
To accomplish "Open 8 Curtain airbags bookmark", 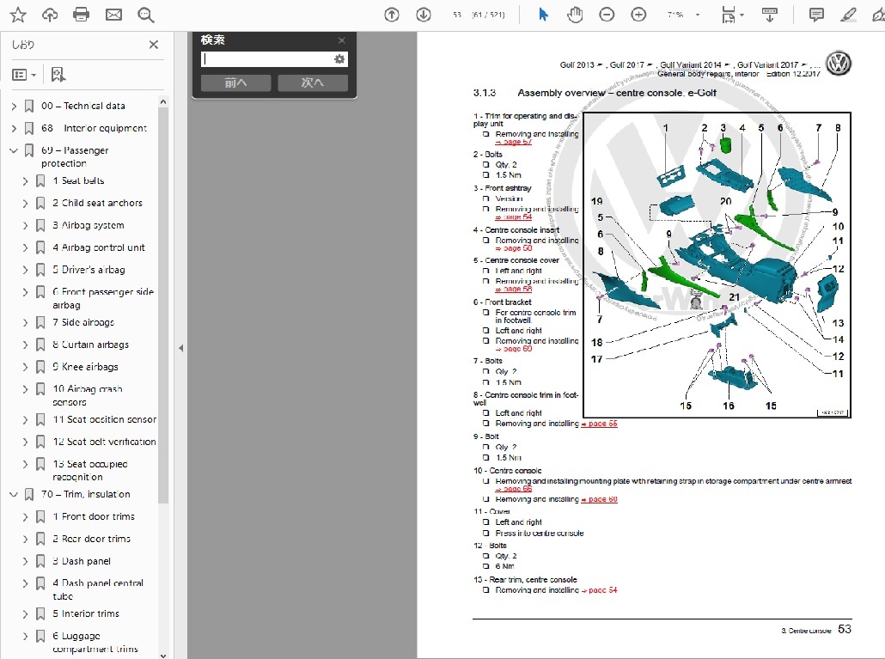I will click(x=90, y=345).
